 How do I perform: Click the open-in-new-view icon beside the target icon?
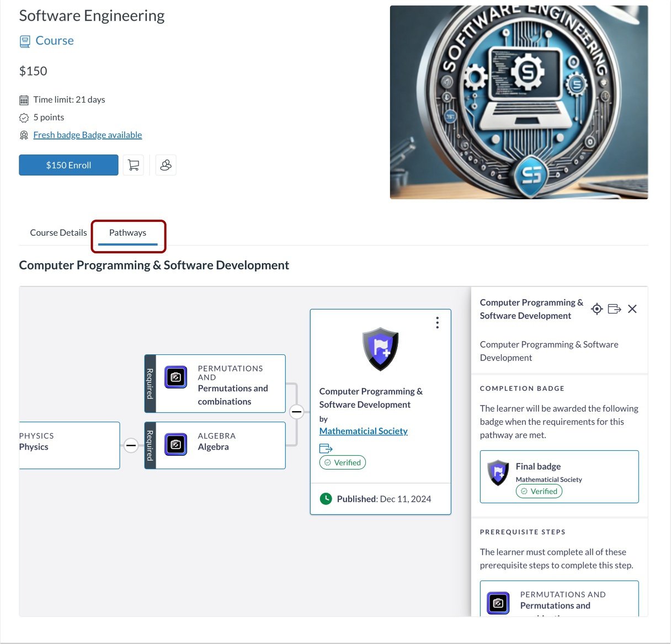coord(614,308)
